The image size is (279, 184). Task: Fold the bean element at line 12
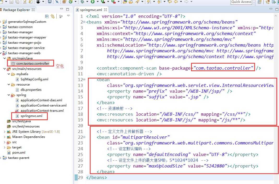(84, 80)
